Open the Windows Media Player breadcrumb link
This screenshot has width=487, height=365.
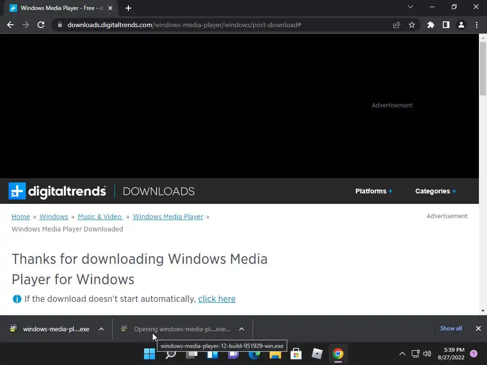coord(168,217)
